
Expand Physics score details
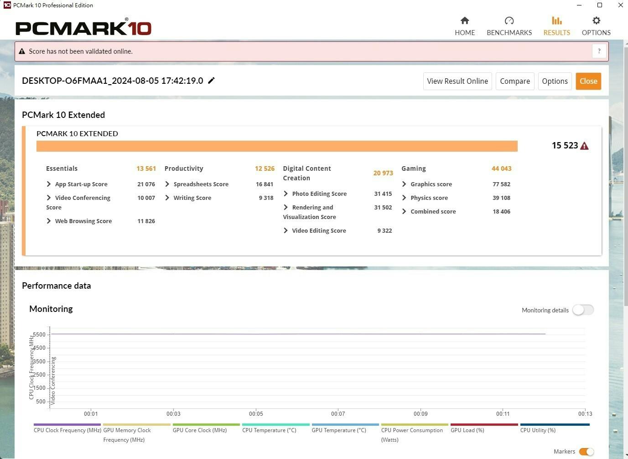coord(404,198)
